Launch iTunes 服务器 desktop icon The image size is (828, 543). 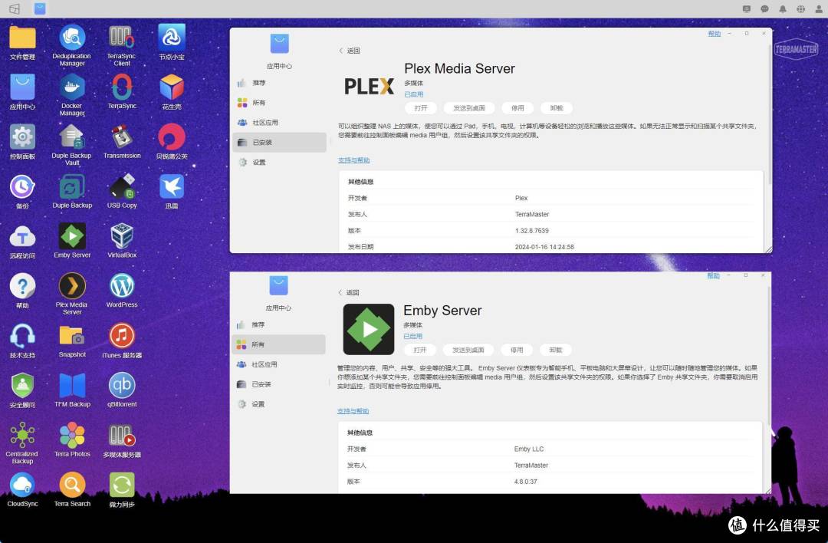click(121, 336)
